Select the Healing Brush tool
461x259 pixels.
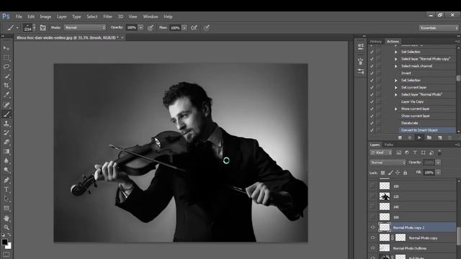[6, 104]
